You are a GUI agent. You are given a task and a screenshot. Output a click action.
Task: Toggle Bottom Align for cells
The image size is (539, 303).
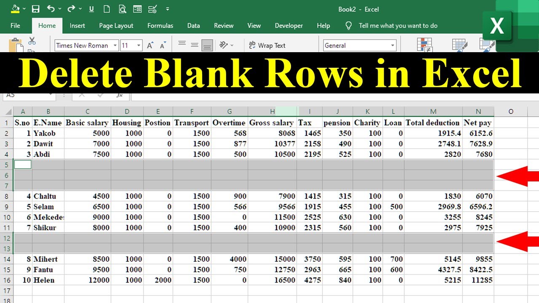coord(207,46)
